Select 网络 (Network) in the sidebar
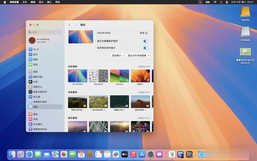Image resolution: width=257 pixels, height=161 pixels. (x=45, y=60)
